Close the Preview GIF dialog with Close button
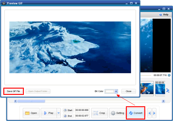Screen dimensions: 173x121 pyautogui.click(x=129, y=91)
